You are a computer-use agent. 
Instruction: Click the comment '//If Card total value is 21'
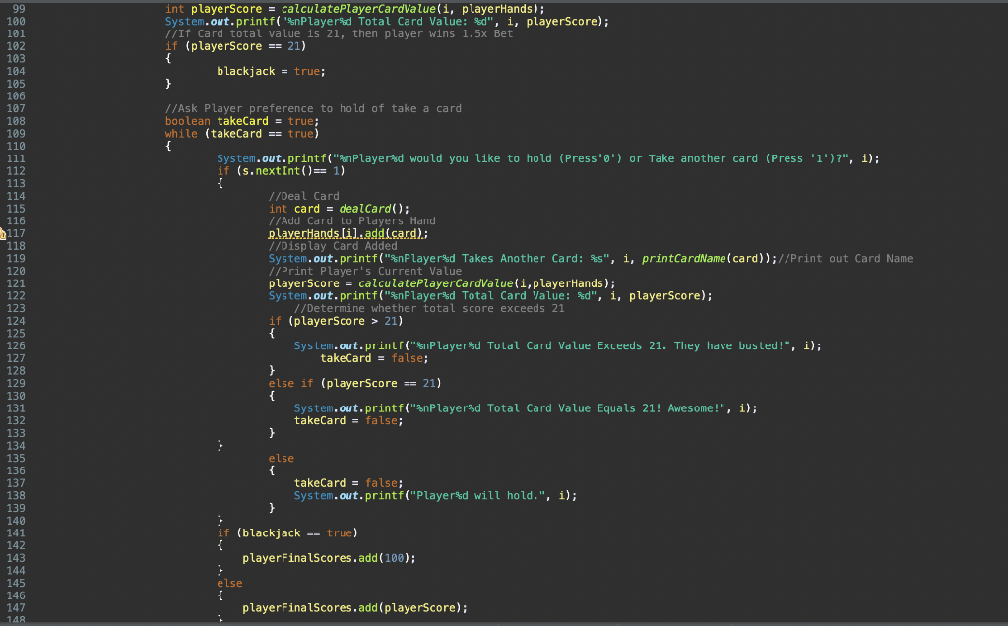[x=339, y=34]
